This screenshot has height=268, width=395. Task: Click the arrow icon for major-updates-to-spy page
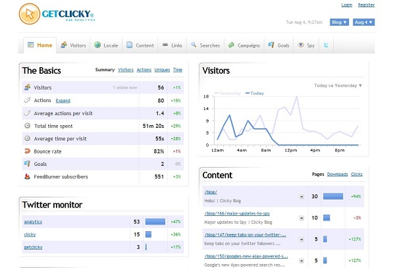(x=302, y=218)
